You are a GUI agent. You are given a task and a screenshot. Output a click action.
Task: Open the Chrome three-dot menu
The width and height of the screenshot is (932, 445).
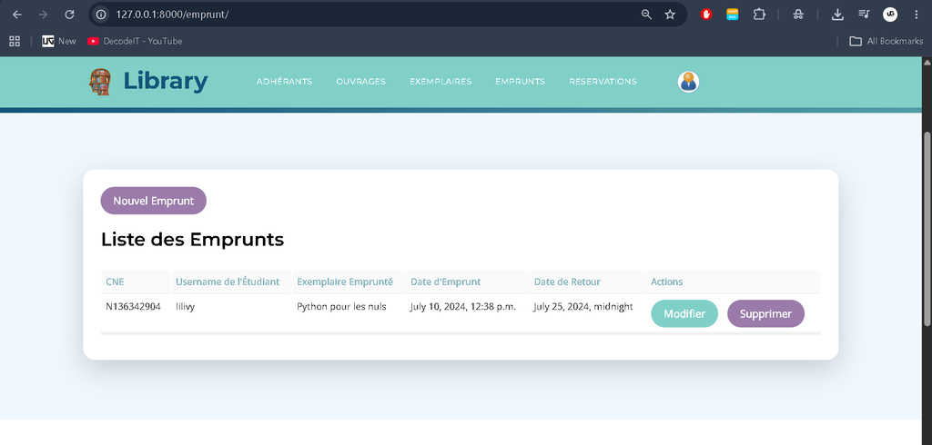[x=916, y=15]
